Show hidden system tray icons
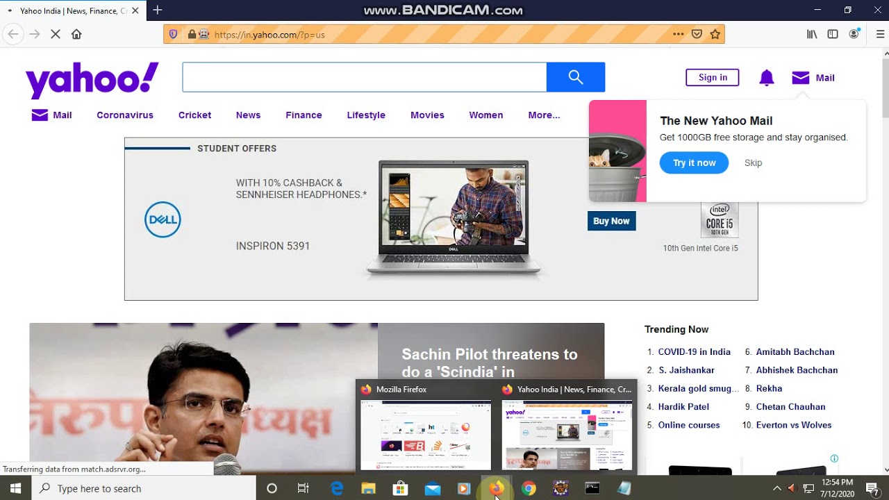Screen dimensions: 889x500 pos(777,488)
